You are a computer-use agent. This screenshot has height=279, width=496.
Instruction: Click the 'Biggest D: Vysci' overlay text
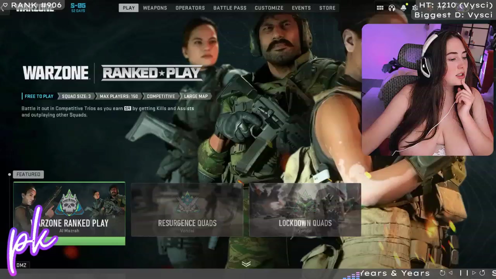(453, 15)
